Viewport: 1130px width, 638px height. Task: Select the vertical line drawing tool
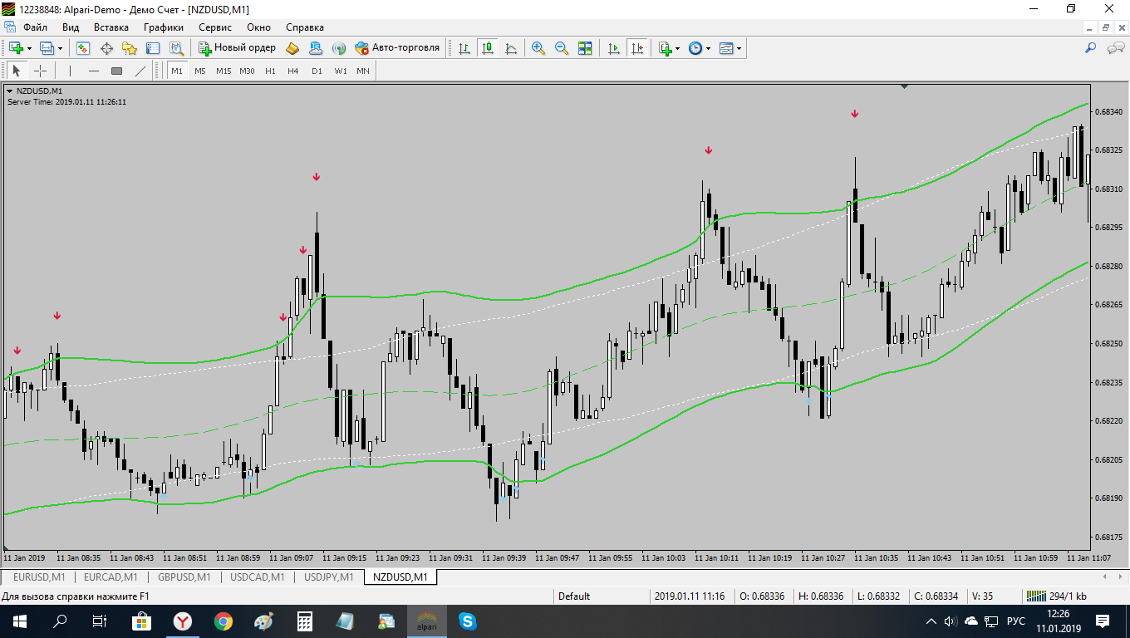[71, 71]
